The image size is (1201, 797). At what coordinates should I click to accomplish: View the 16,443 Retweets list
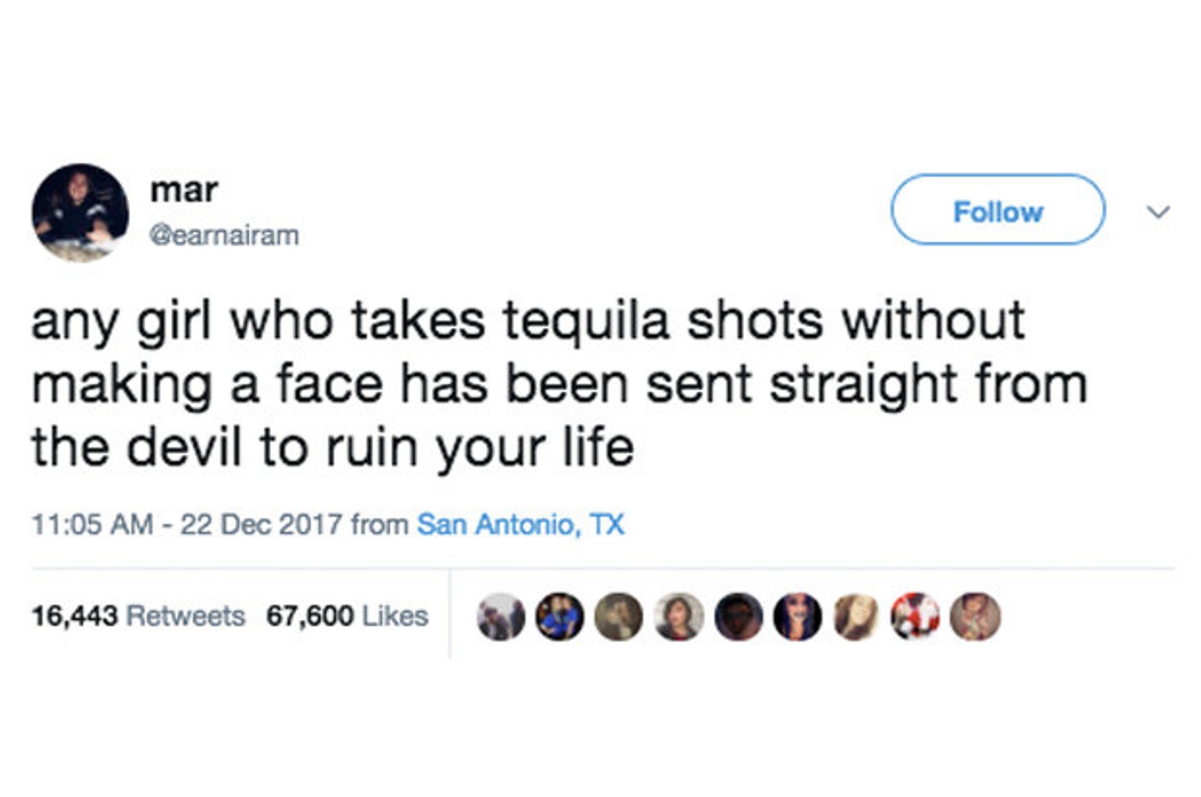coord(137,616)
